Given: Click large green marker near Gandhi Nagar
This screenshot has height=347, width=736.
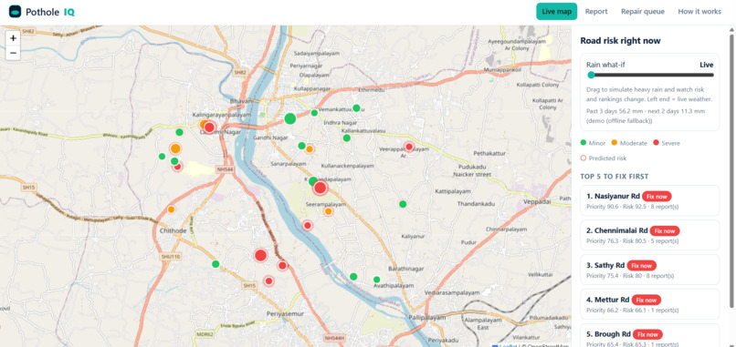Looking at the screenshot, I should pyautogui.click(x=290, y=118).
